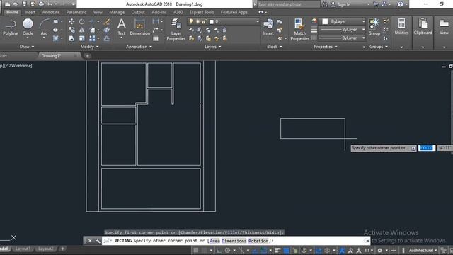Choose the Rotate tool in Modify panel
The image size is (453, 255).
coord(82,22)
